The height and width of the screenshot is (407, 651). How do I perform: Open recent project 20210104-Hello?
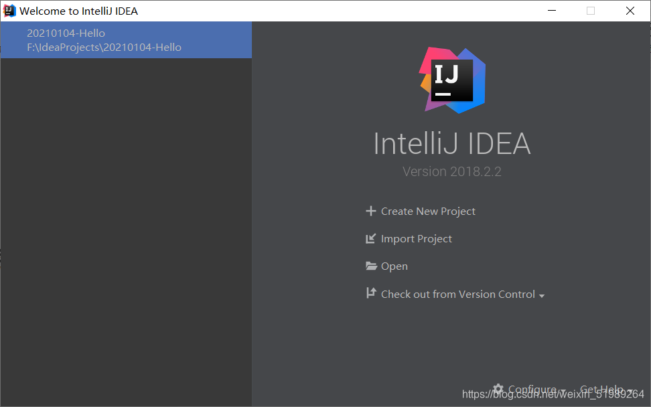[x=126, y=39]
